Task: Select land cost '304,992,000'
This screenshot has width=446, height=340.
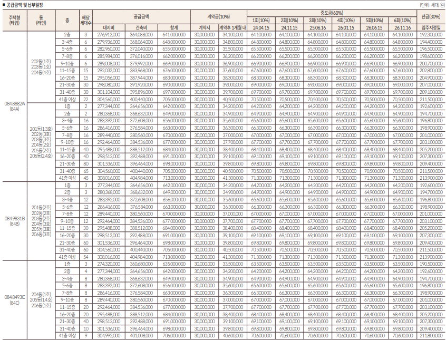Action: click(109, 336)
